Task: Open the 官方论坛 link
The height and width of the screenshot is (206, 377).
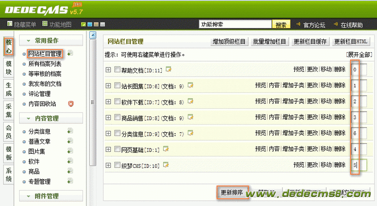Action: tap(314, 25)
